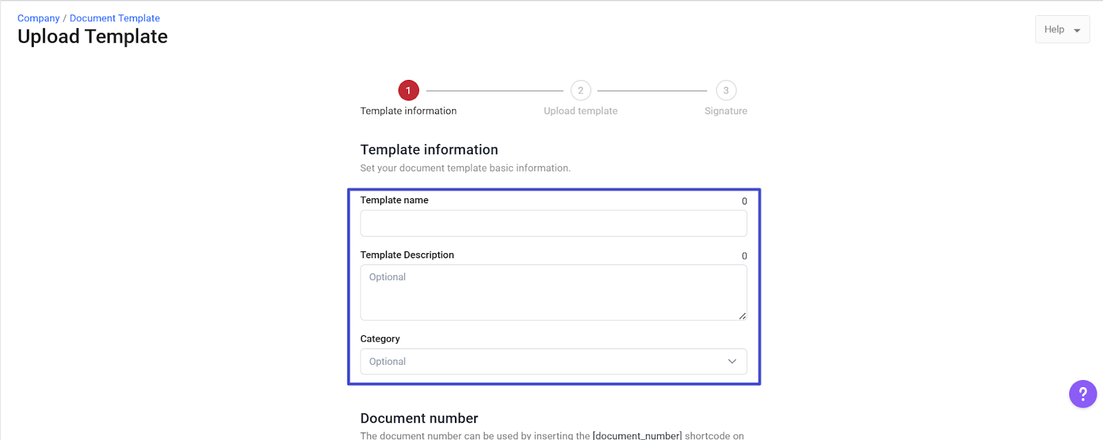The width and height of the screenshot is (1103, 440).
Task: Click the Template name label
Action: (394, 200)
